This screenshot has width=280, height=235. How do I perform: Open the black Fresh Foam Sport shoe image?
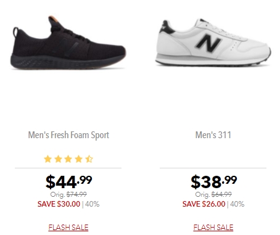pyautogui.click(x=68, y=43)
